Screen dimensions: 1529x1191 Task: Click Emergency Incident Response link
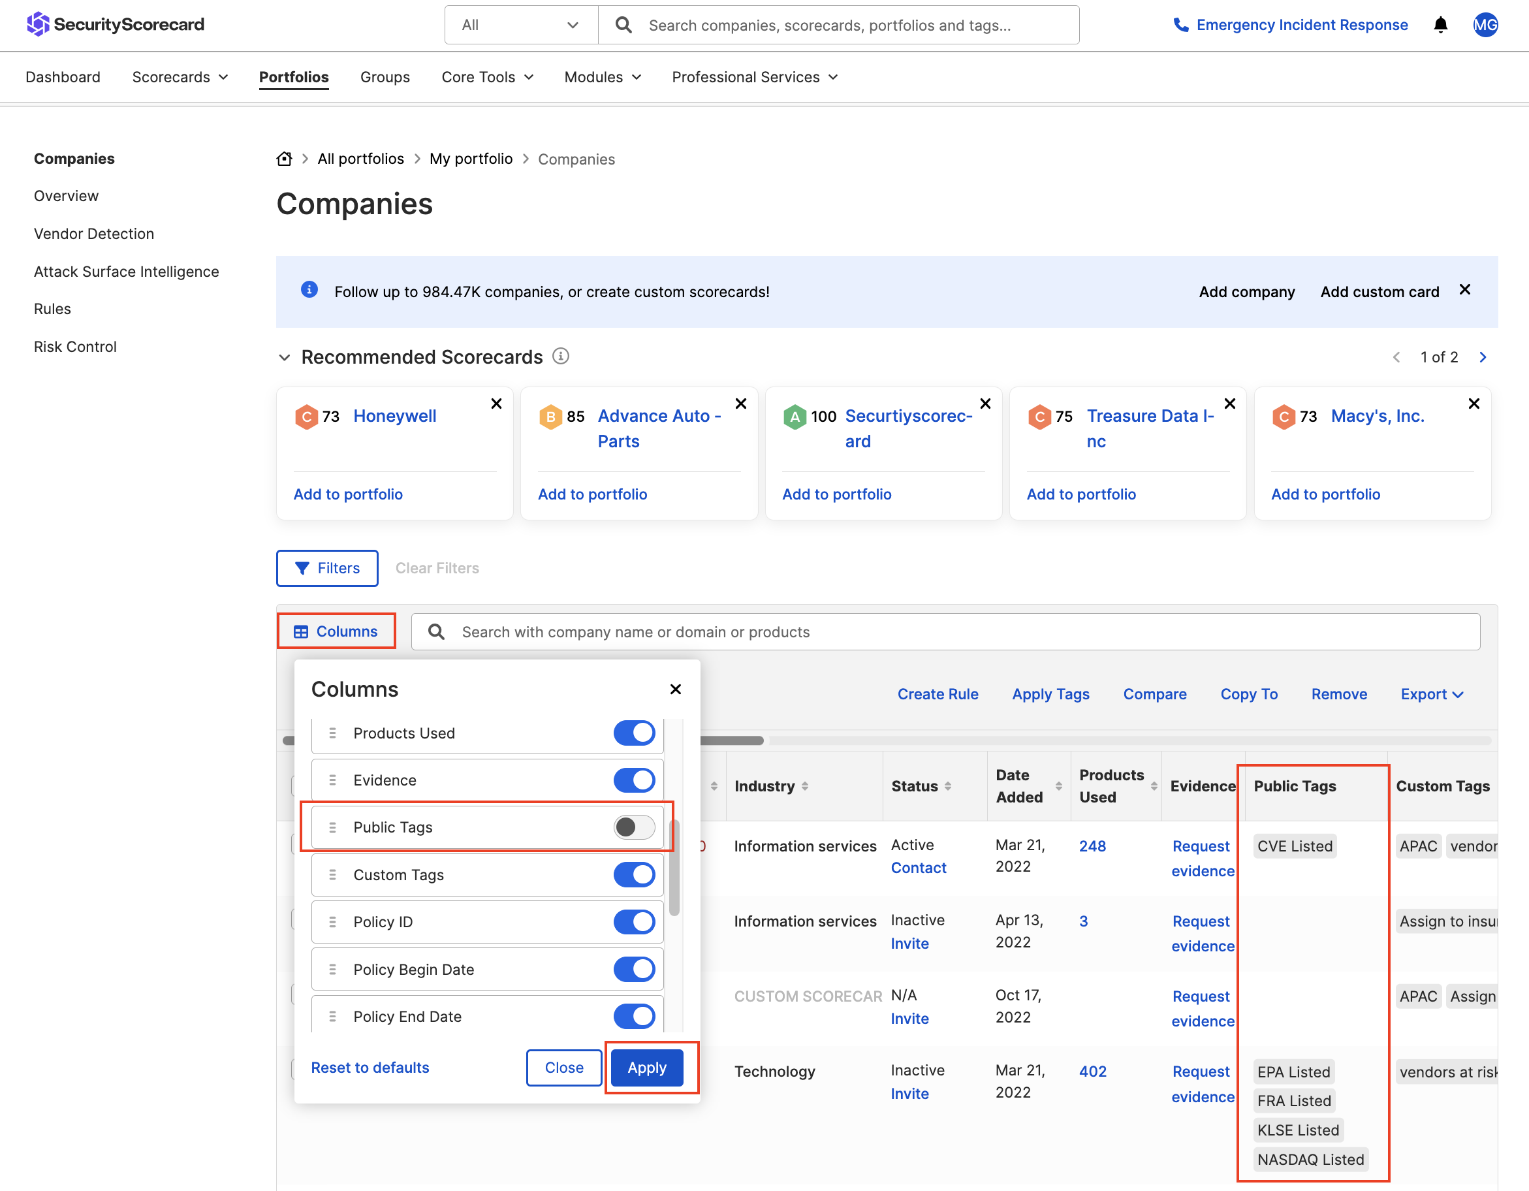click(1290, 25)
